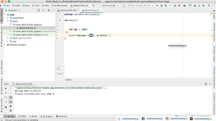Open the Terminal tool window tab
The image size is (216, 121).
click(62, 116)
